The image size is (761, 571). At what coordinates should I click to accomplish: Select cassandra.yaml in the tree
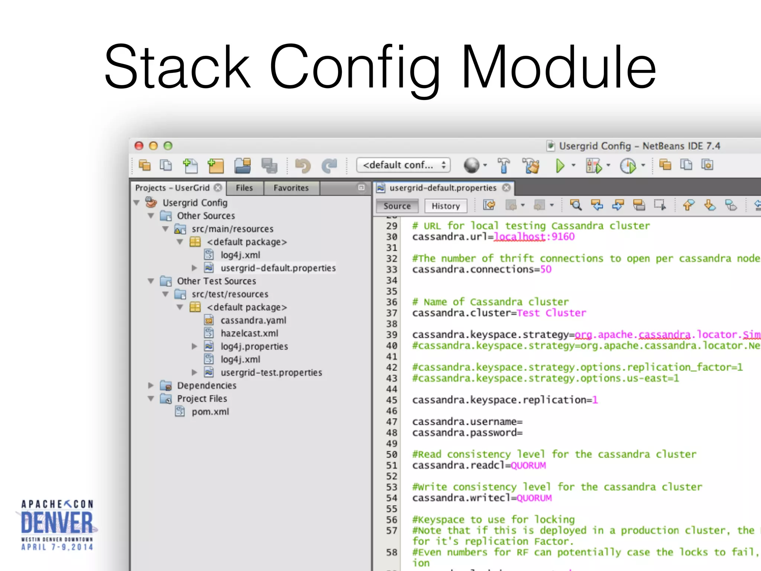pos(253,320)
